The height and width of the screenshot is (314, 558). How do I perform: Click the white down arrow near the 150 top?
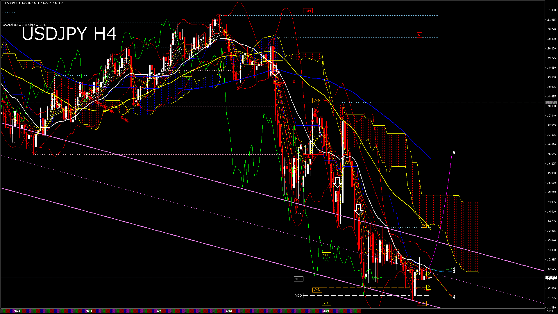275,71
